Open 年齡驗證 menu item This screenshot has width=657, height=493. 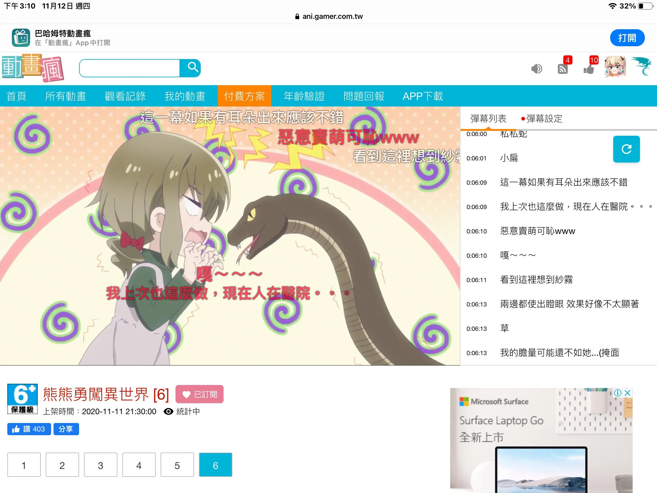[304, 96]
